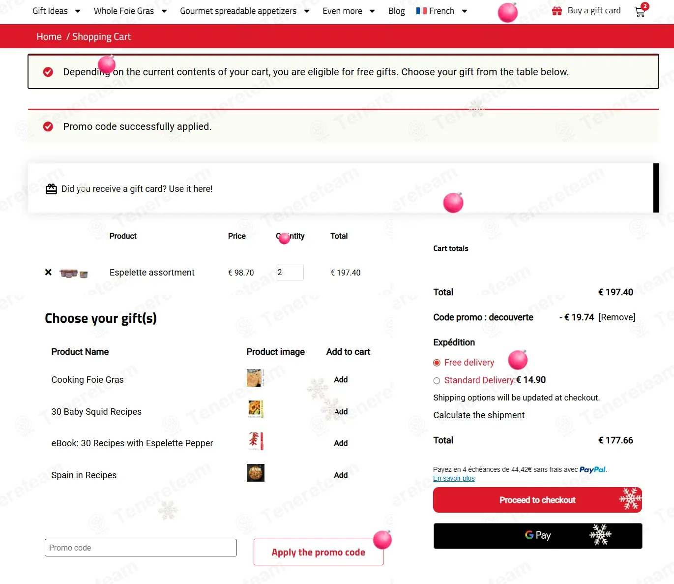This screenshot has height=584, width=674.
Task: Select the Free delivery option
Action: coord(437,363)
